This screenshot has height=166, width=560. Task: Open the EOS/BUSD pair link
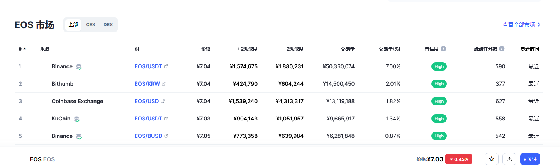(148, 136)
